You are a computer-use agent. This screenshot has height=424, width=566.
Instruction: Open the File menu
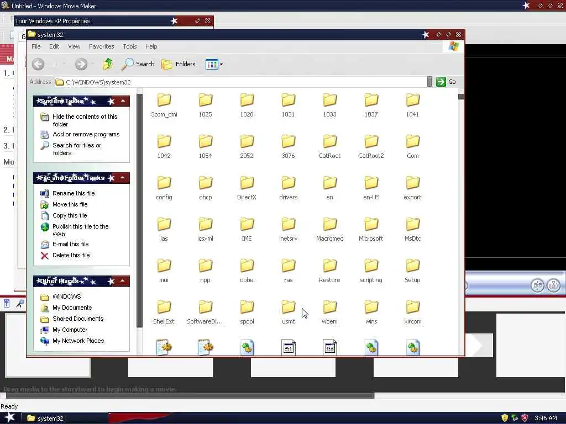click(x=36, y=46)
